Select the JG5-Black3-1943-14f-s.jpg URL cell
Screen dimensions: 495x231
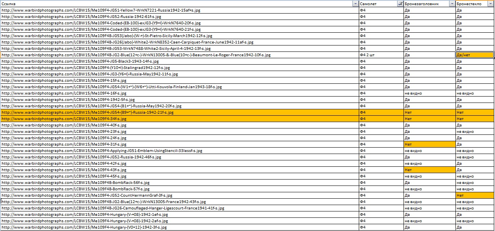(x=179, y=61)
